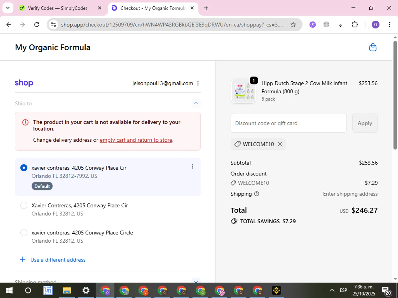
Task: Click empty cart and return to store link
Action: [x=136, y=140]
